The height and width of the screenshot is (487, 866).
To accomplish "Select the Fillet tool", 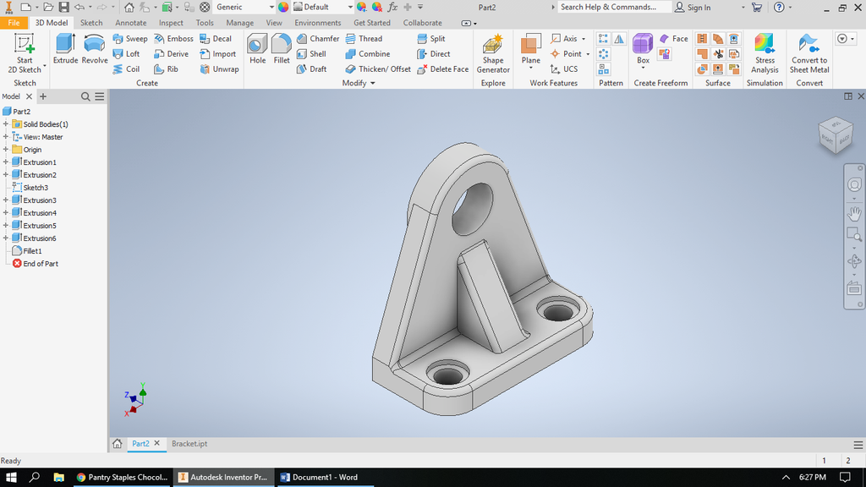I will (281, 48).
